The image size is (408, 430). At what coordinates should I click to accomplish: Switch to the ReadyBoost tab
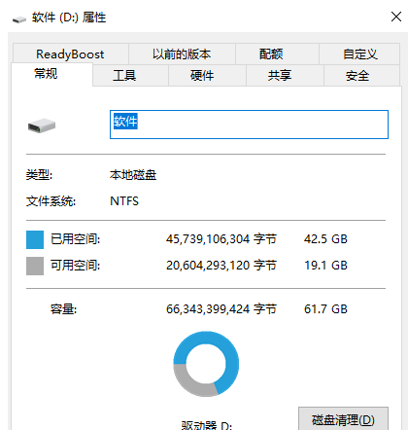click(x=70, y=54)
